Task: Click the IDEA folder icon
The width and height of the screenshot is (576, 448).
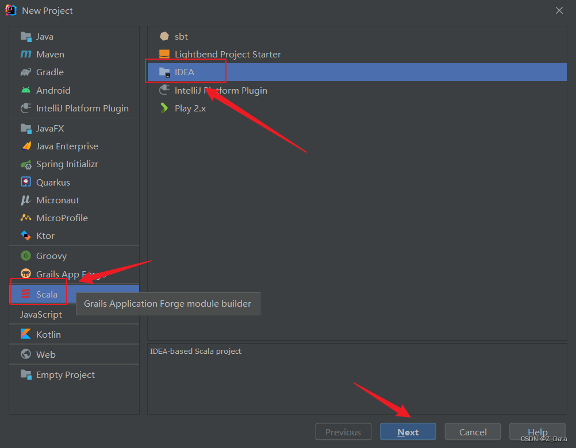Action: pyautogui.click(x=164, y=72)
